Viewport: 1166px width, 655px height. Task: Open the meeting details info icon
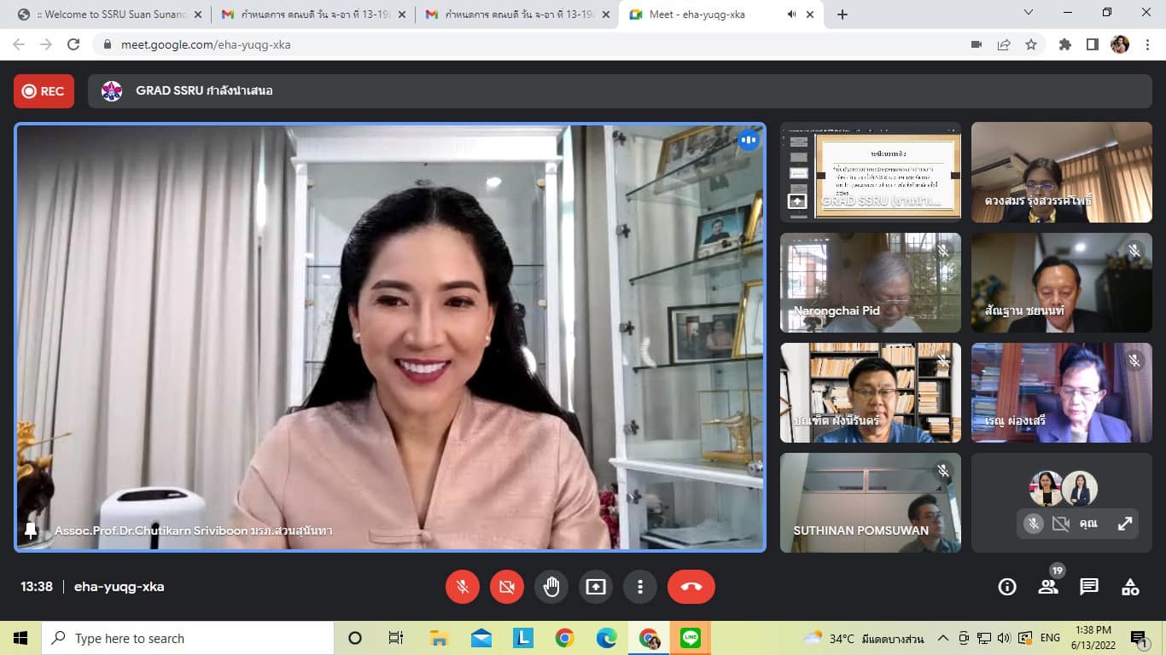click(1007, 587)
